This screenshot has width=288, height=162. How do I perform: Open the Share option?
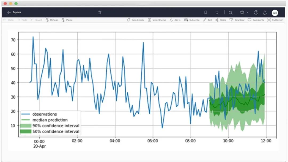tap(221, 20)
